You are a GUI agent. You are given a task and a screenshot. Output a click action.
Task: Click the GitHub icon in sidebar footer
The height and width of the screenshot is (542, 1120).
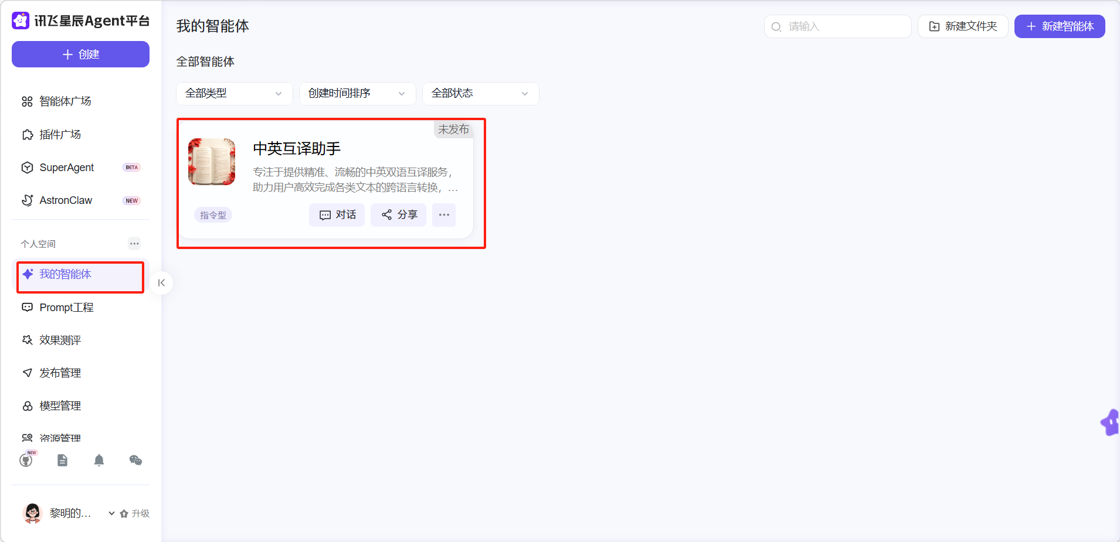[26, 461]
